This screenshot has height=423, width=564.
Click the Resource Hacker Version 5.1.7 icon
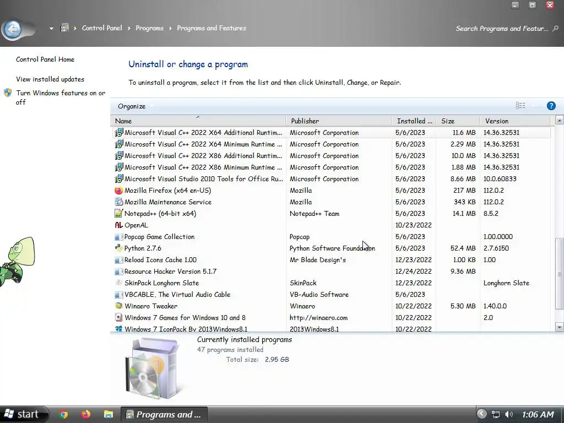click(x=119, y=271)
